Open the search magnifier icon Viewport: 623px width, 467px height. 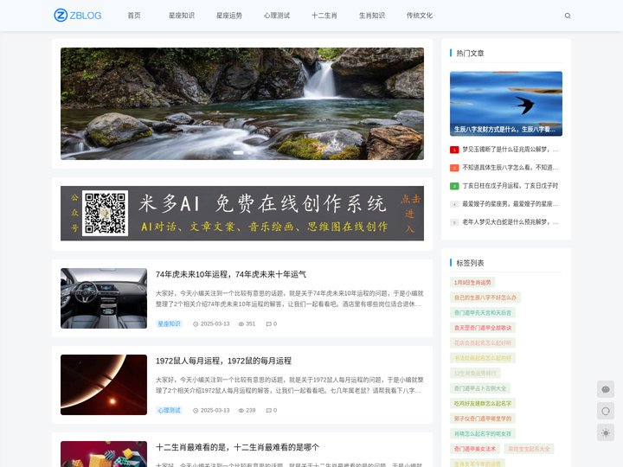pyautogui.click(x=568, y=16)
